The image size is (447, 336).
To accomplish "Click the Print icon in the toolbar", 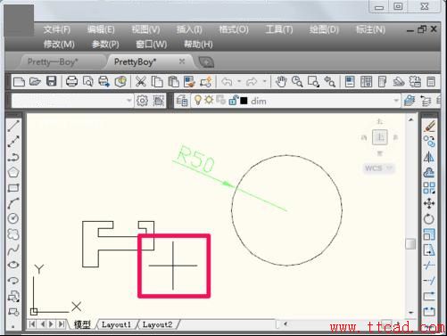I will [x=71, y=81].
